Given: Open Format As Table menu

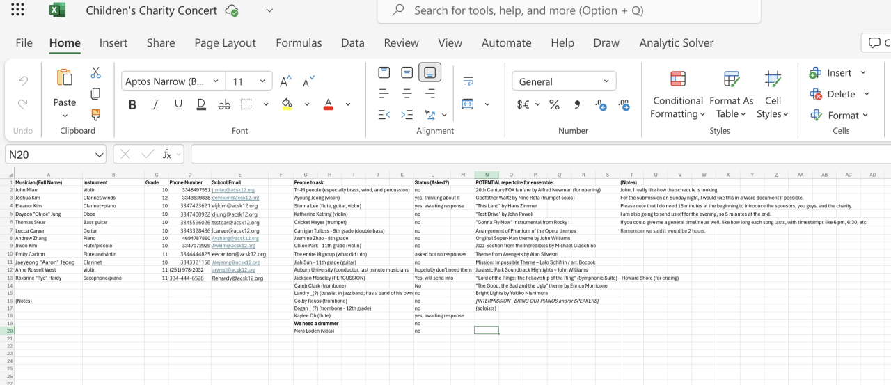Looking at the screenshot, I should coord(732,95).
